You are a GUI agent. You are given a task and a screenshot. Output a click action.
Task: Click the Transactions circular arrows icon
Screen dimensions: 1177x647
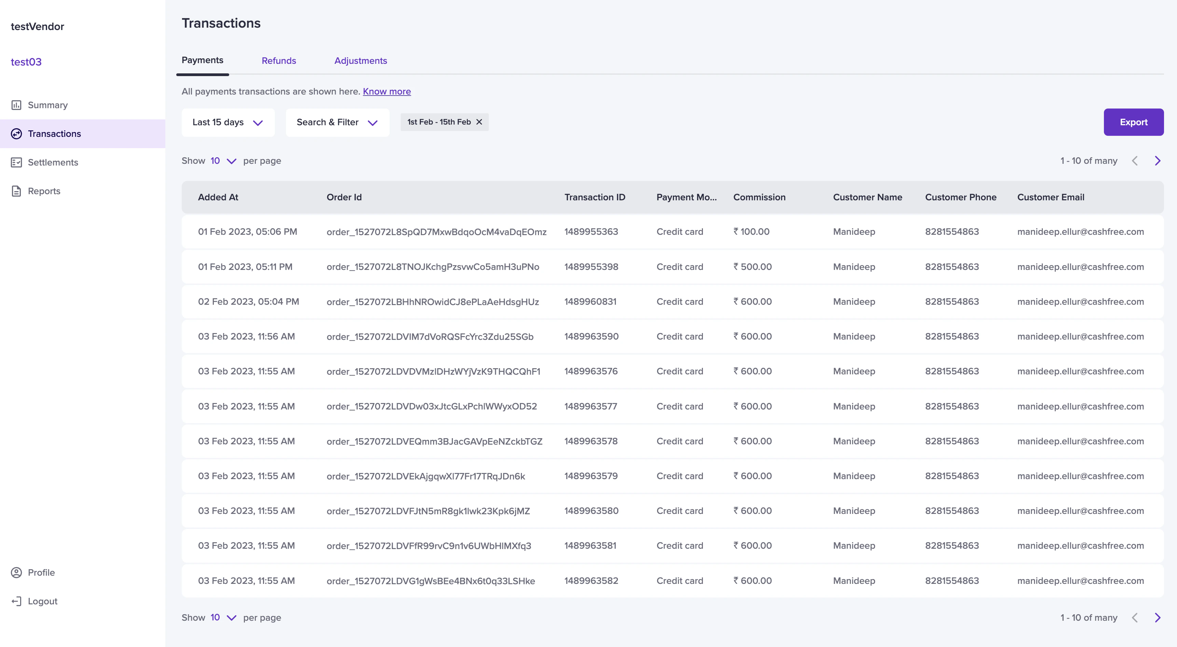(16, 134)
